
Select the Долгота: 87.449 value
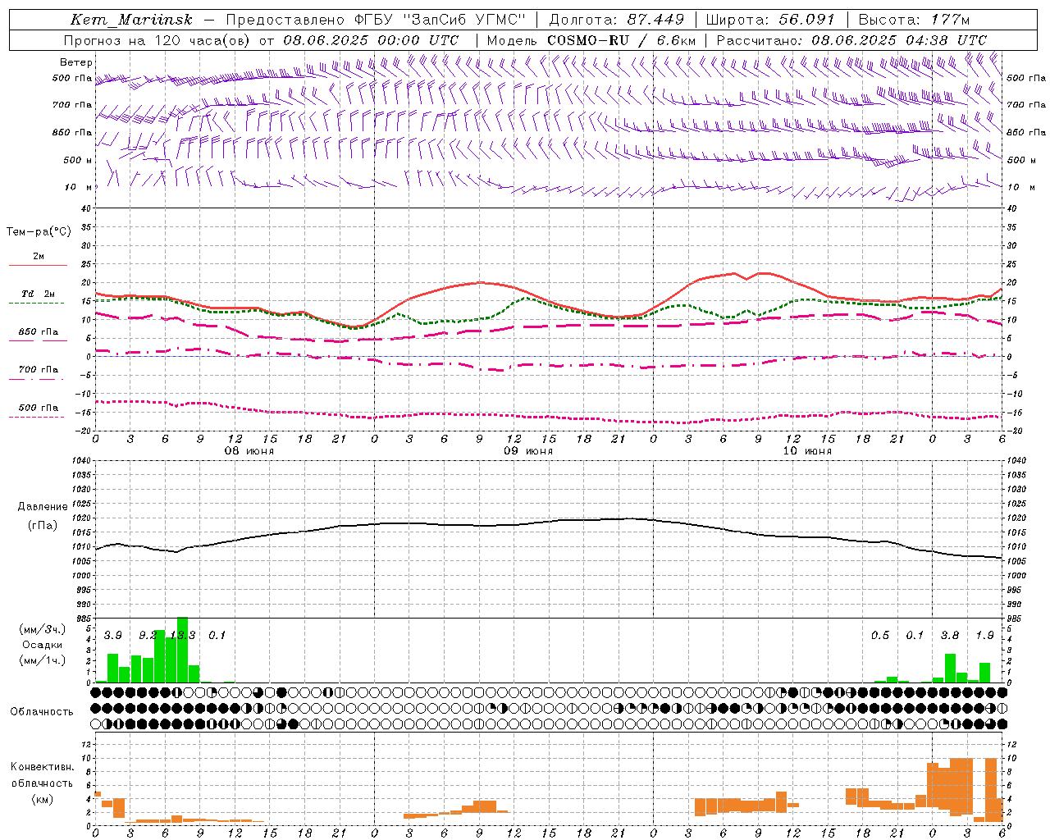point(616,20)
